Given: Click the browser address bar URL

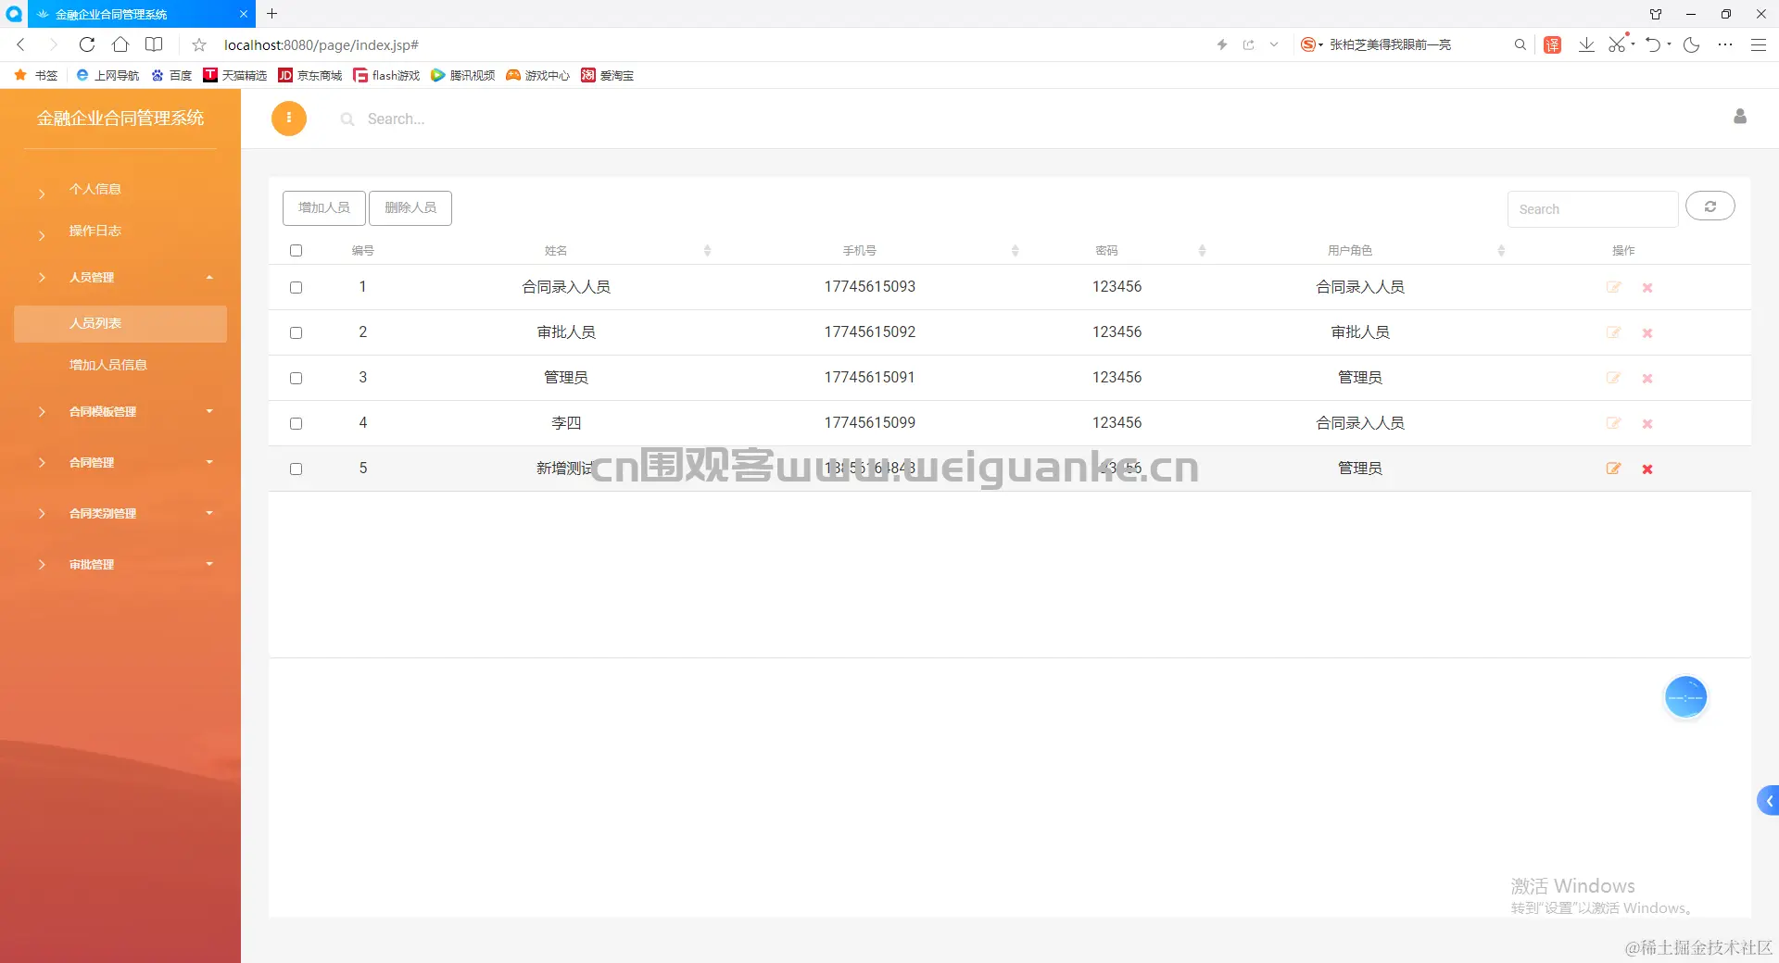Looking at the screenshot, I should click(322, 44).
